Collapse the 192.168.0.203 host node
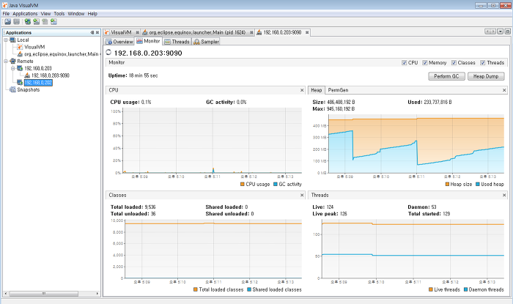Image resolution: width=513 pixels, height=304 pixels. tap(13, 68)
